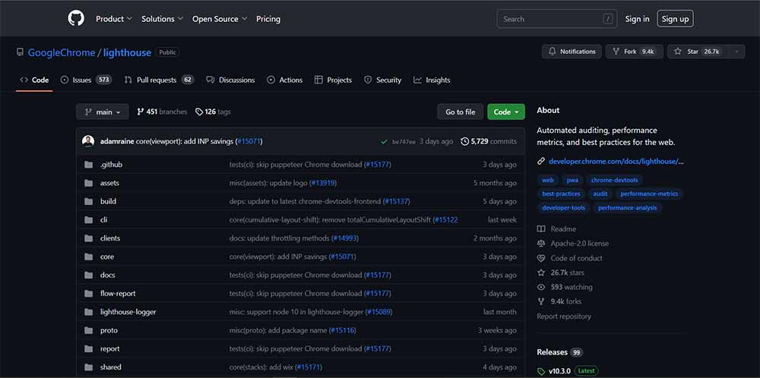Open pull request #13919 link

[323, 183]
